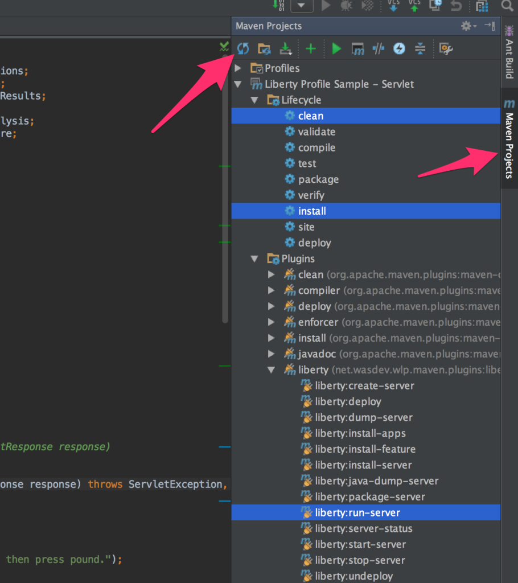The image size is (518, 583).
Task: Expand the compiler plugin node
Action: point(272,290)
